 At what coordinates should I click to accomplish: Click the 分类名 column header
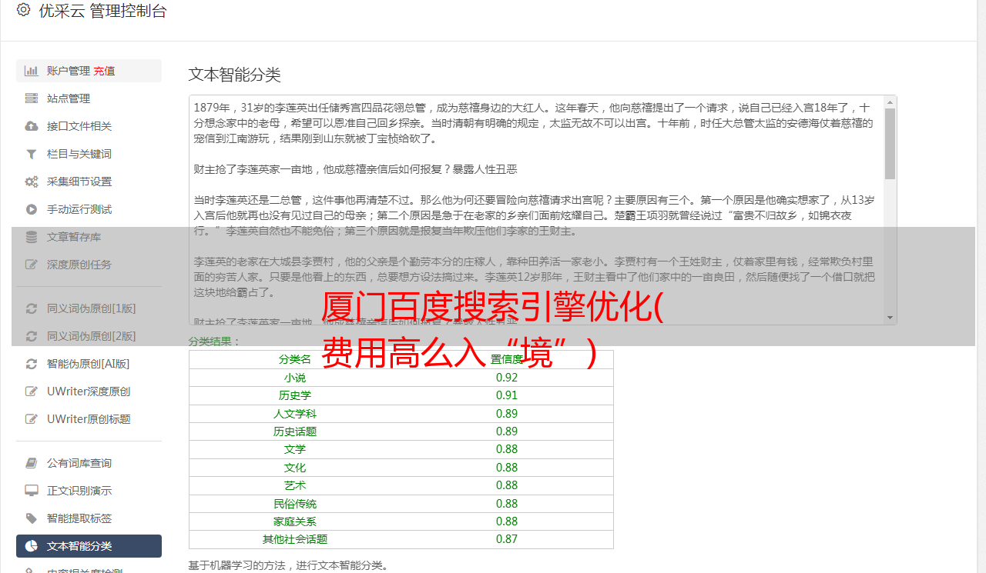pos(295,359)
